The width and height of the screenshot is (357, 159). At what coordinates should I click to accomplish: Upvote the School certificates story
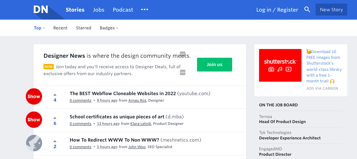pos(55,118)
